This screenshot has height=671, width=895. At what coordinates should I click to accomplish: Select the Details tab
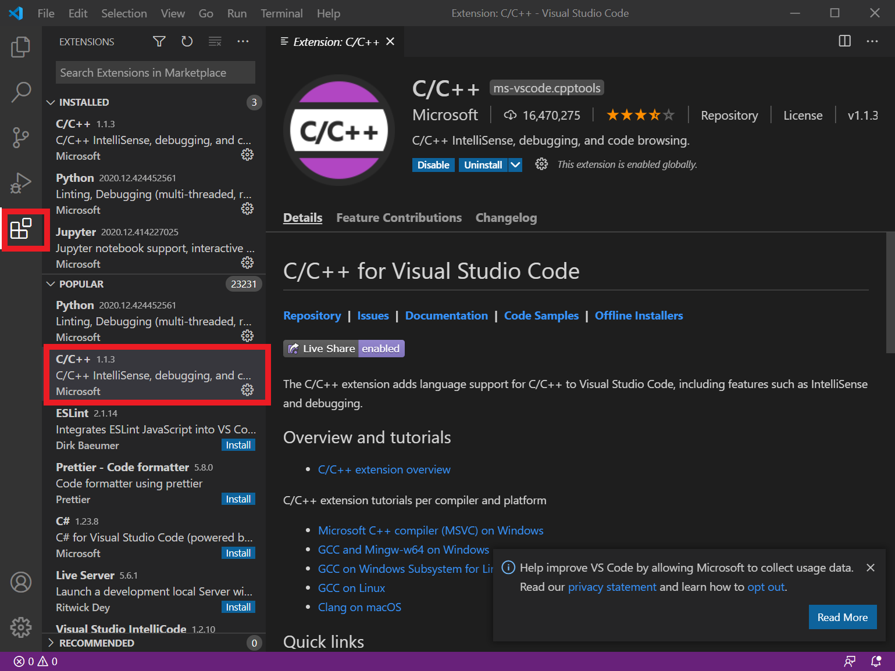[302, 217]
